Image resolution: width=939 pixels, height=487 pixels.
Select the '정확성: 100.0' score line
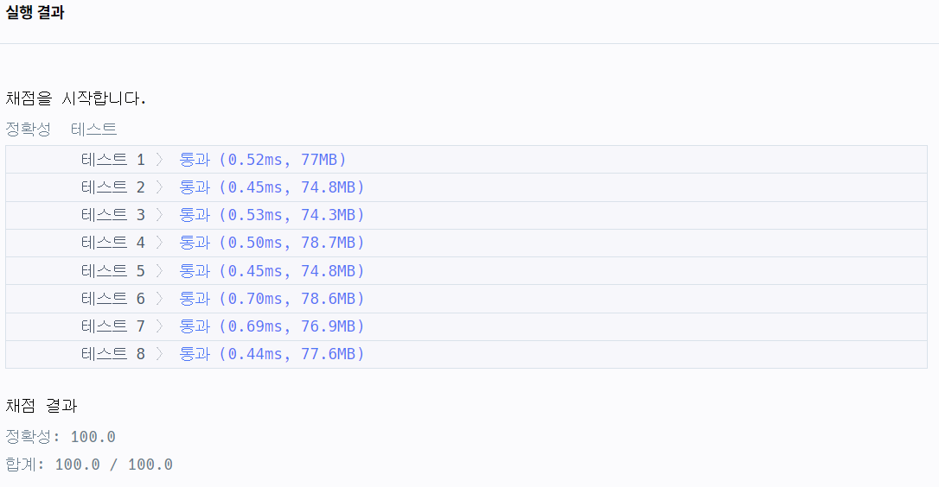[61, 437]
